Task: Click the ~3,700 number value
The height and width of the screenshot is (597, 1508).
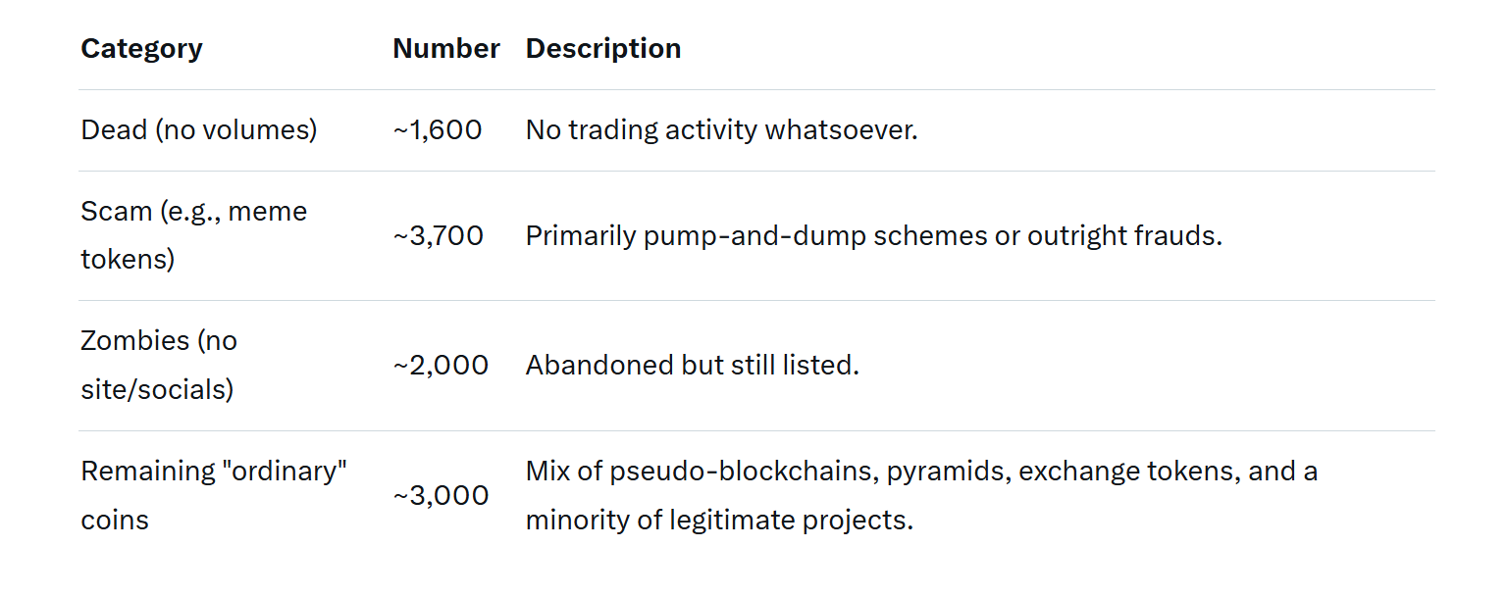Action: (438, 235)
